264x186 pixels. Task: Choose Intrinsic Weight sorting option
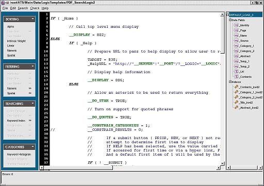pyautogui.click(x=16, y=41)
